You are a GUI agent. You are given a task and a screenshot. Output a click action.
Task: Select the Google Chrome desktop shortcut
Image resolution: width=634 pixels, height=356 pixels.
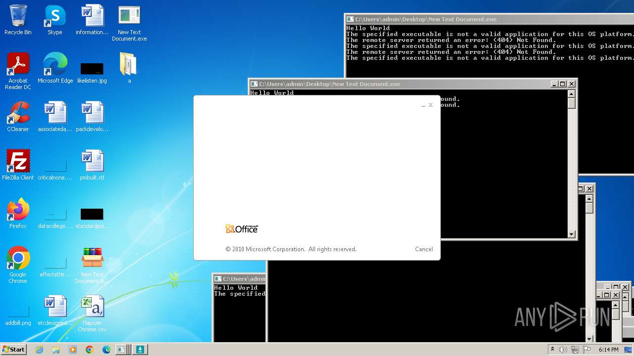(x=18, y=266)
